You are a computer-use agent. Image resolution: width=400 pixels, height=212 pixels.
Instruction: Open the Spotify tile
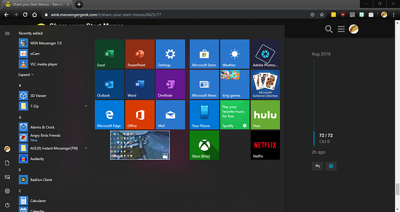235,114
